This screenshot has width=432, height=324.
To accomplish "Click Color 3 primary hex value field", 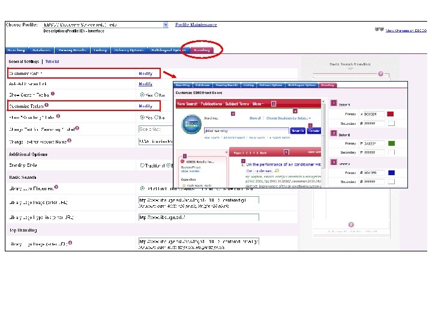I will [x=374, y=173].
